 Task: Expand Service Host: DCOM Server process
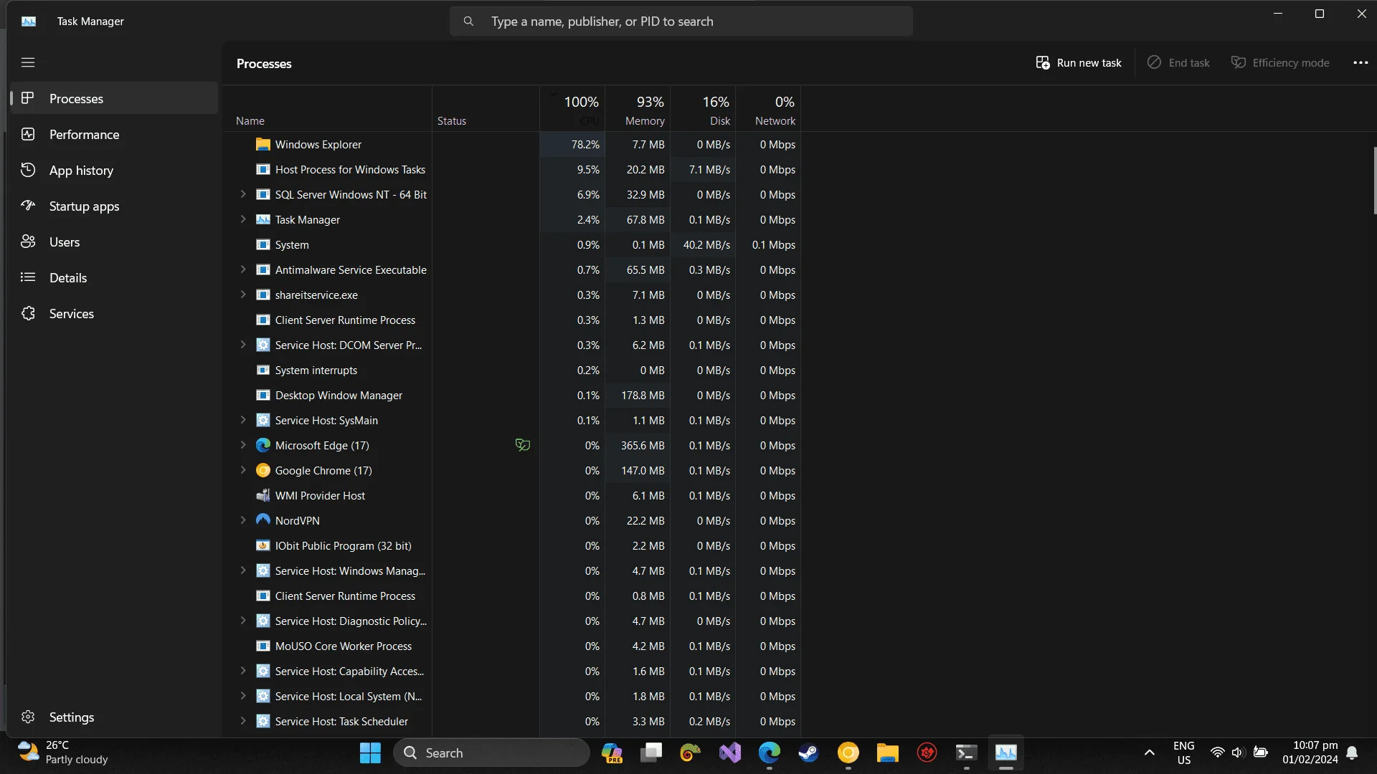click(243, 345)
